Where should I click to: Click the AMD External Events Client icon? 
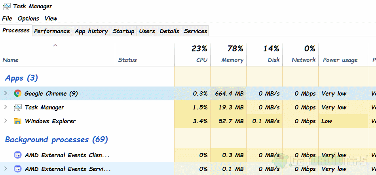click(x=17, y=155)
